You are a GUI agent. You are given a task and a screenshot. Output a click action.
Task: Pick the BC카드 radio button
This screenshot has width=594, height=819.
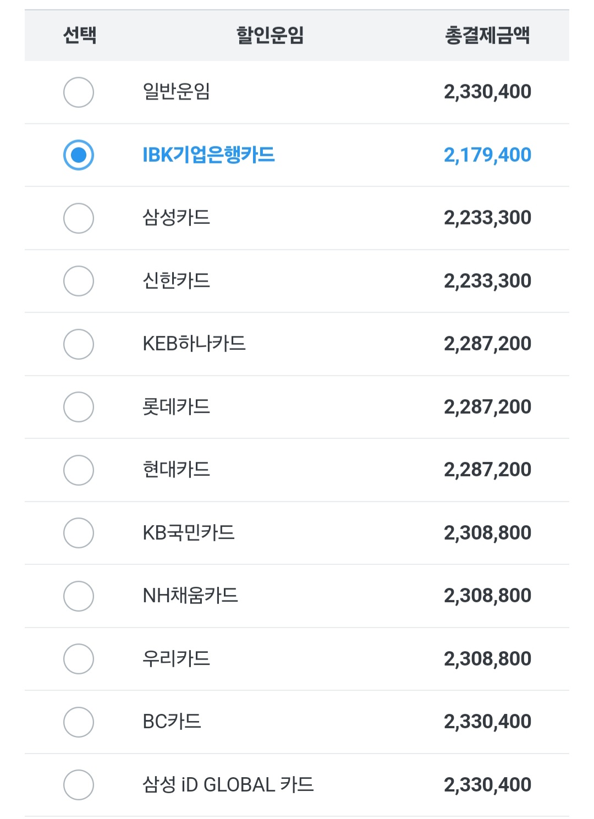[x=79, y=722]
